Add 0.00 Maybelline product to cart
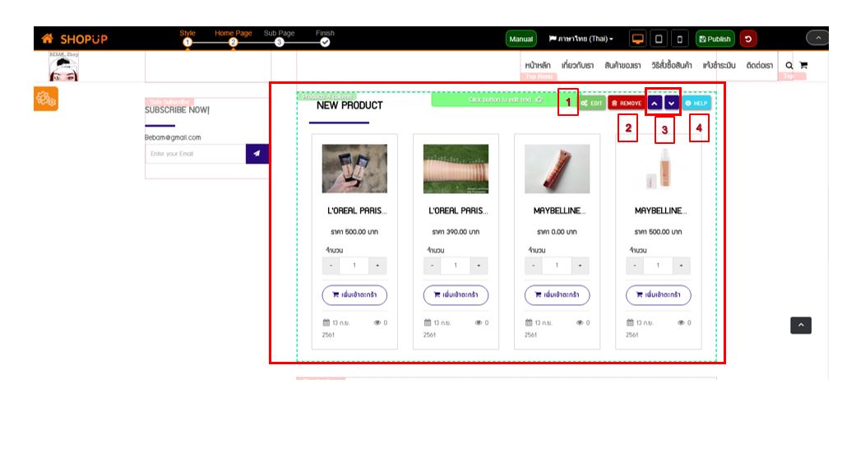The image size is (842, 472). pos(557,295)
